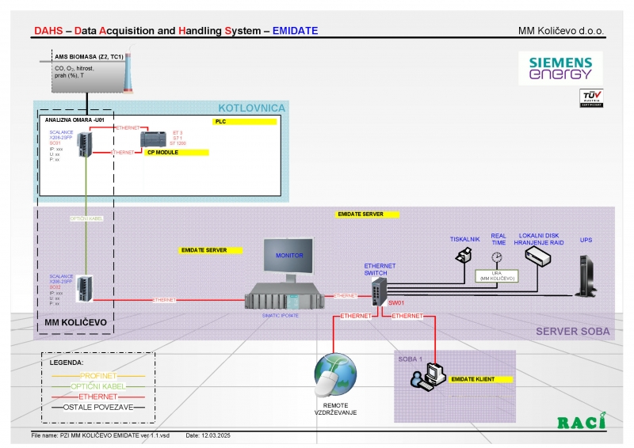Select the S7 1200 PLC module icon
This screenshot has height=448, width=634.
tap(151, 139)
